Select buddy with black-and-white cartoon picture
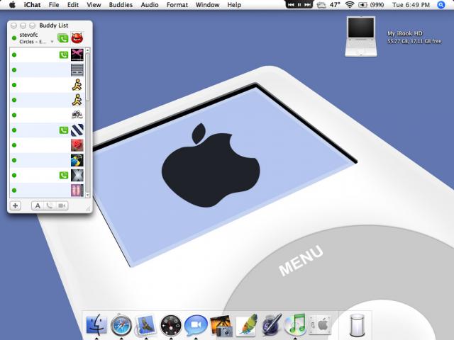The width and height of the screenshot is (454, 340). click(48, 115)
